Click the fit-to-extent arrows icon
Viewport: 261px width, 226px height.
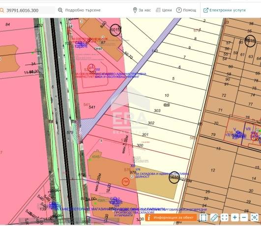coord(224,217)
